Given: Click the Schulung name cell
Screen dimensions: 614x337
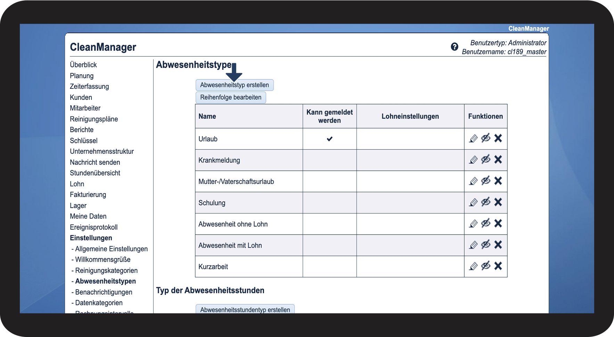Looking at the screenshot, I should point(249,203).
